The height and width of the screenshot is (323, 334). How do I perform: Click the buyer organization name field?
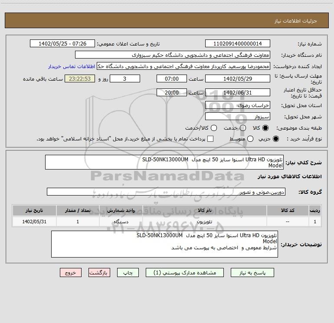[x=173, y=55]
